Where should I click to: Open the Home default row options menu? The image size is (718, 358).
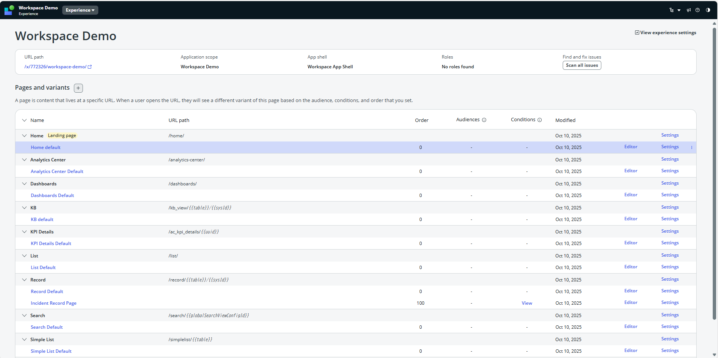point(692,147)
